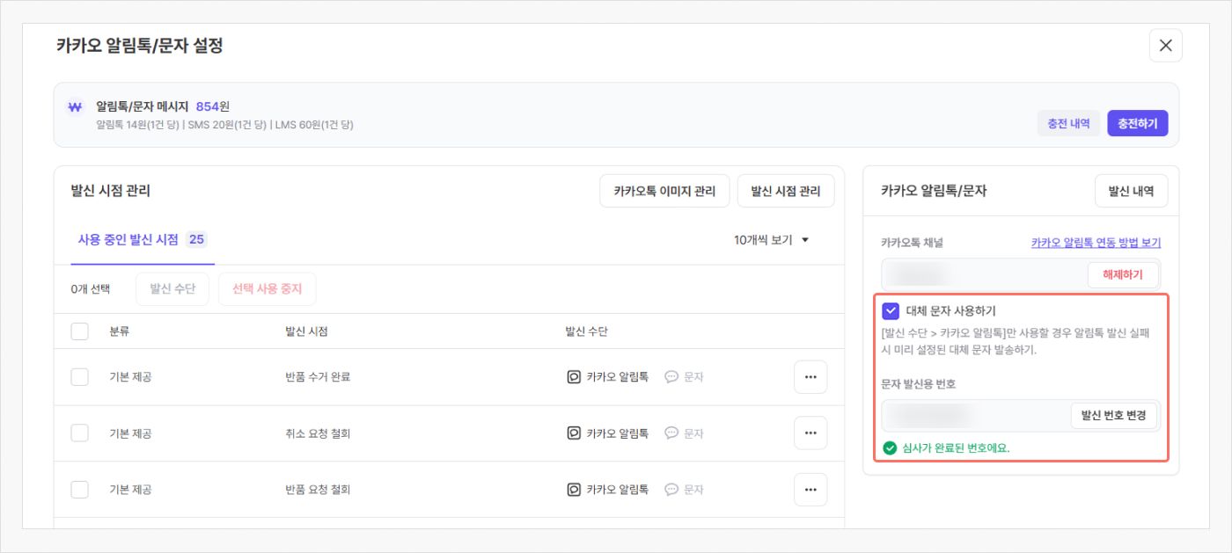This screenshot has height=553, width=1232.
Task: Click the 문자 speech bubble icon in 취소 요청 철회 row
Action: [671, 433]
